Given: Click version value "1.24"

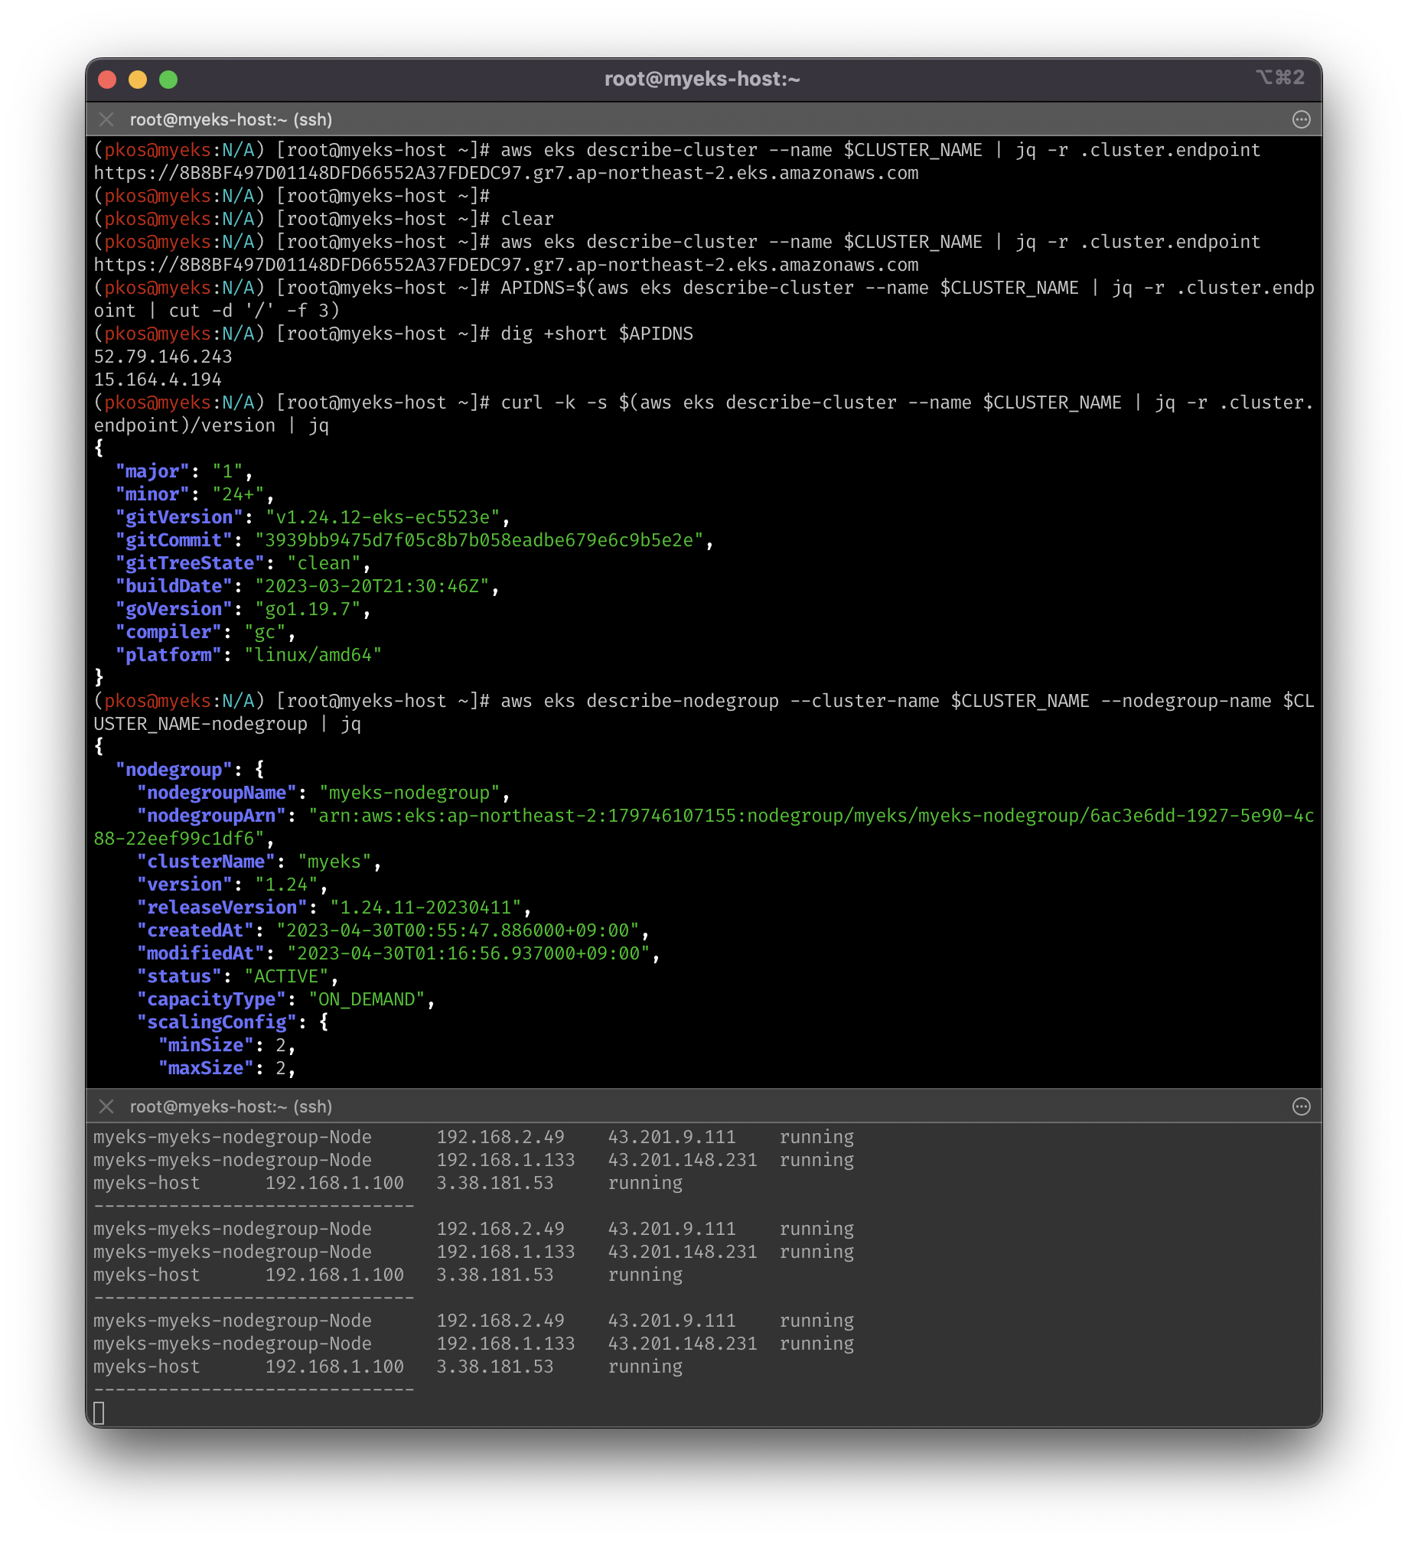Looking at the screenshot, I should 286,885.
